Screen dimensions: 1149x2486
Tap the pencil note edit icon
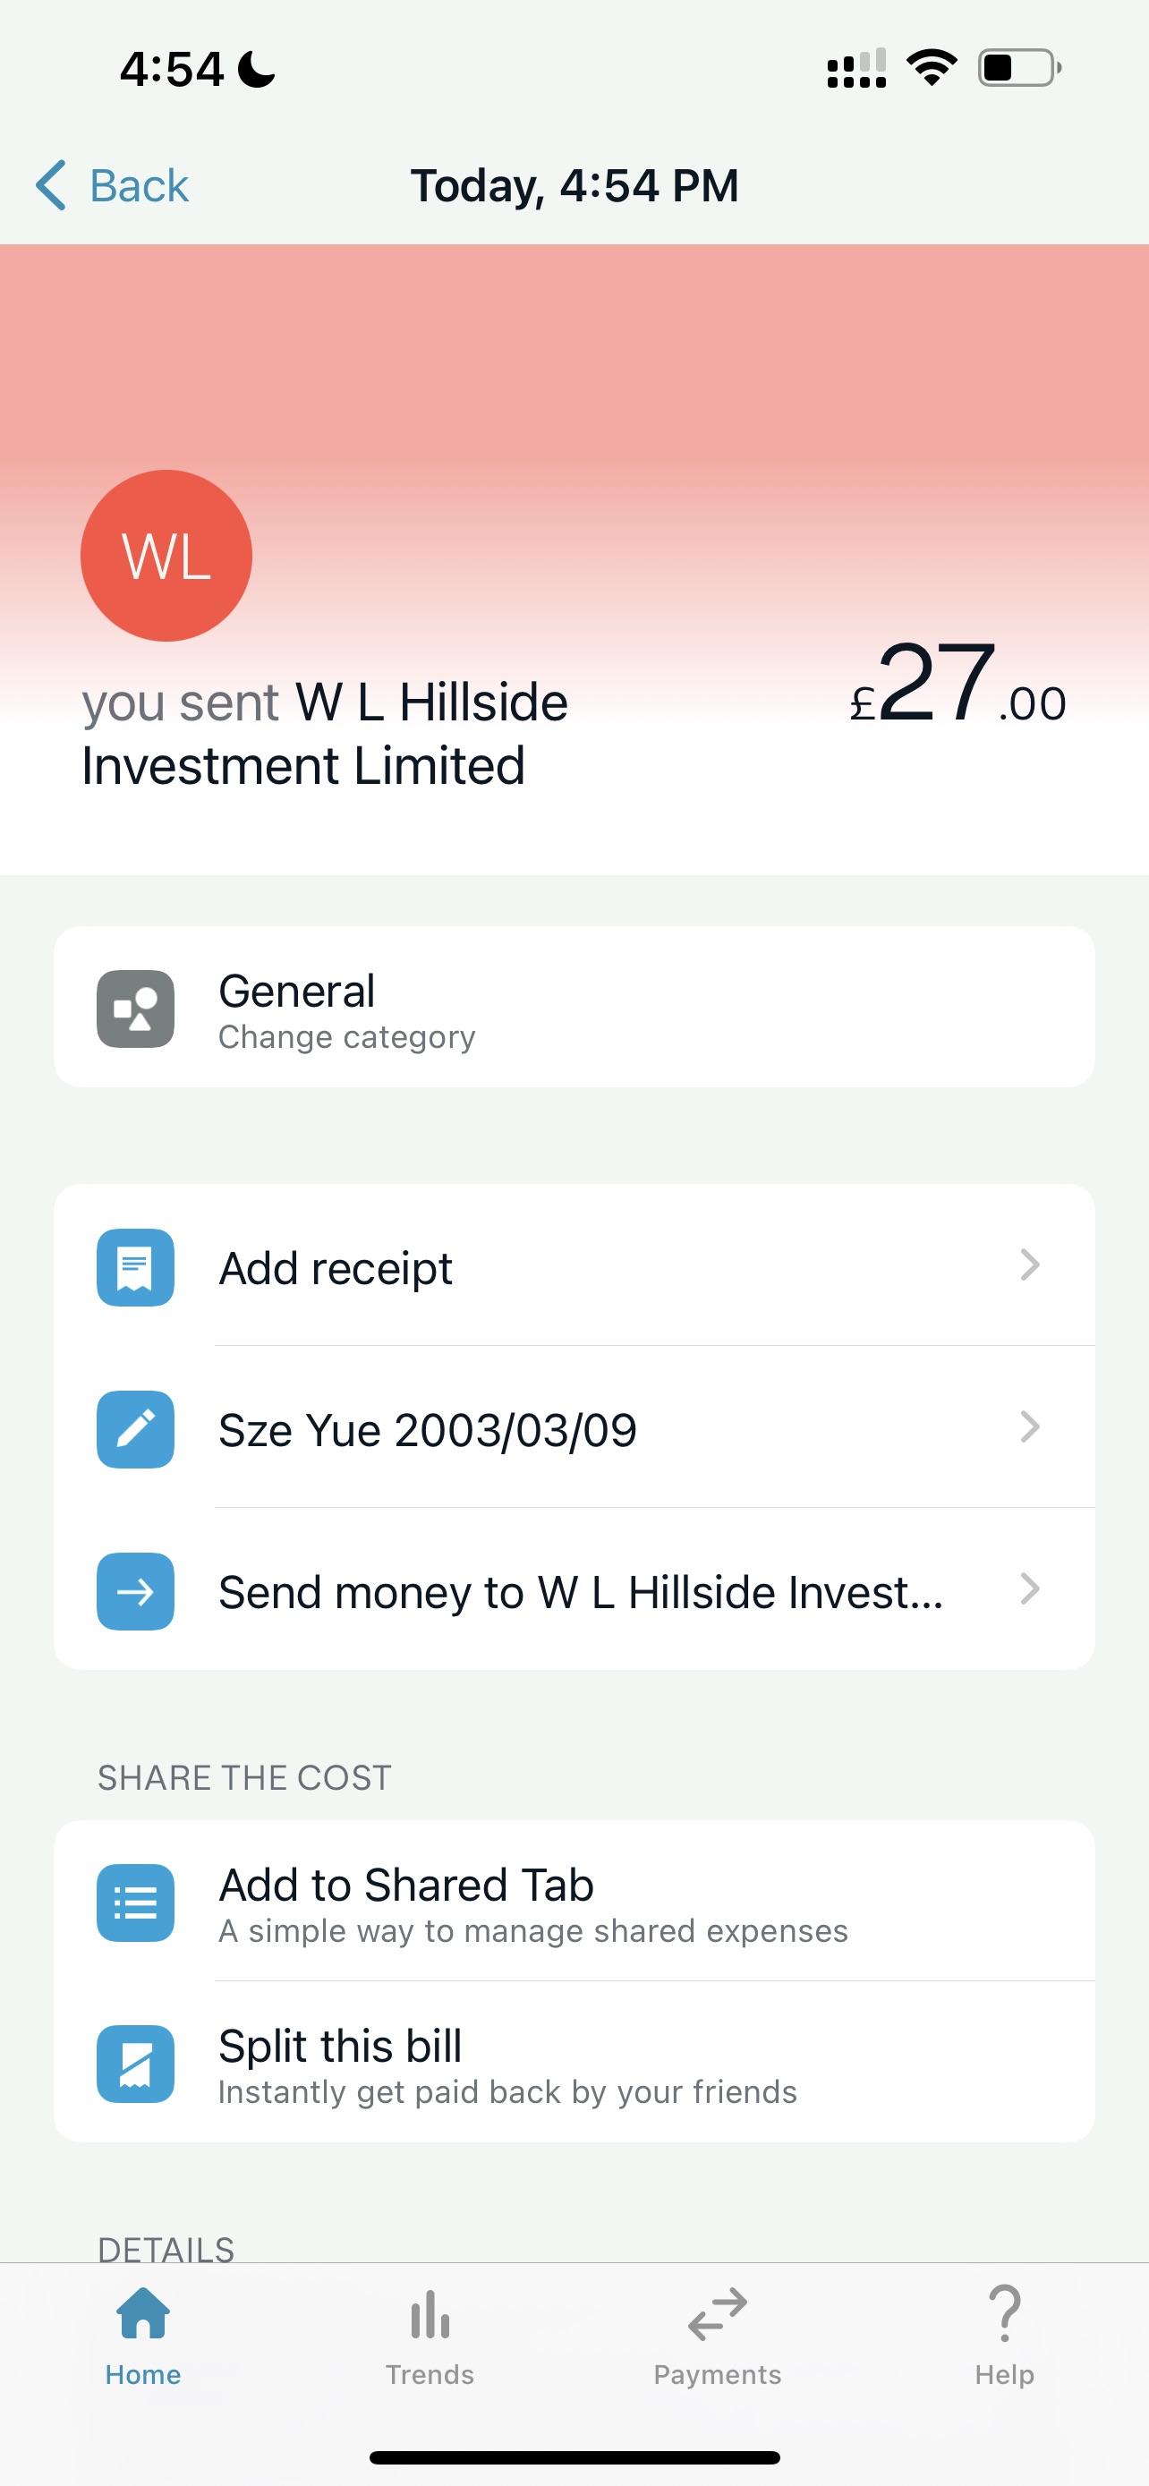pyautogui.click(x=135, y=1429)
